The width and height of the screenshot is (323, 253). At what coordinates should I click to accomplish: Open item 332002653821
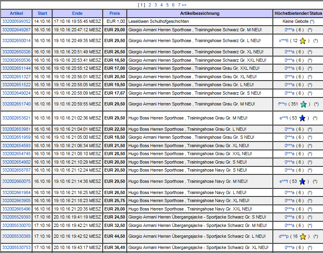click(16, 118)
